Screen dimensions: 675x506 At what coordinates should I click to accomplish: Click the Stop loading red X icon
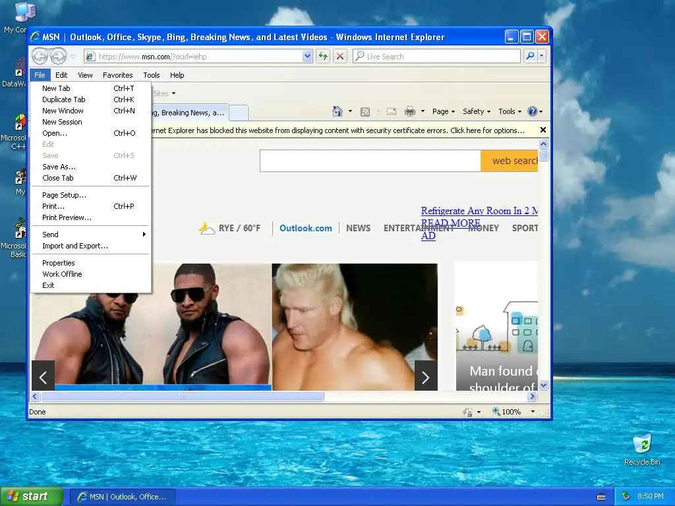340,56
